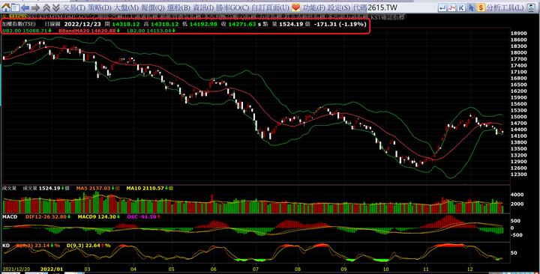The height and width of the screenshot is (274, 540).
Task: Open the 勝率GO(C) menu
Action: (x=232, y=7)
